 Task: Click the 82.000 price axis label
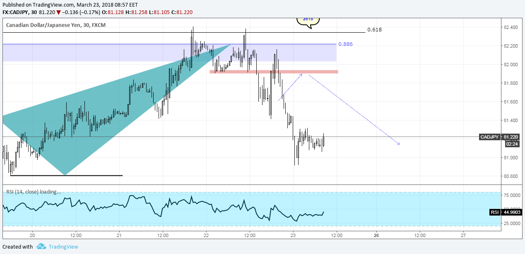(511, 65)
